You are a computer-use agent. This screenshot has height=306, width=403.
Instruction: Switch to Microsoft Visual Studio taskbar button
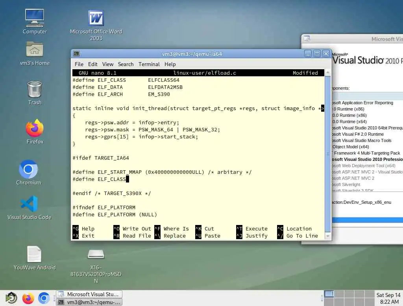click(89, 294)
